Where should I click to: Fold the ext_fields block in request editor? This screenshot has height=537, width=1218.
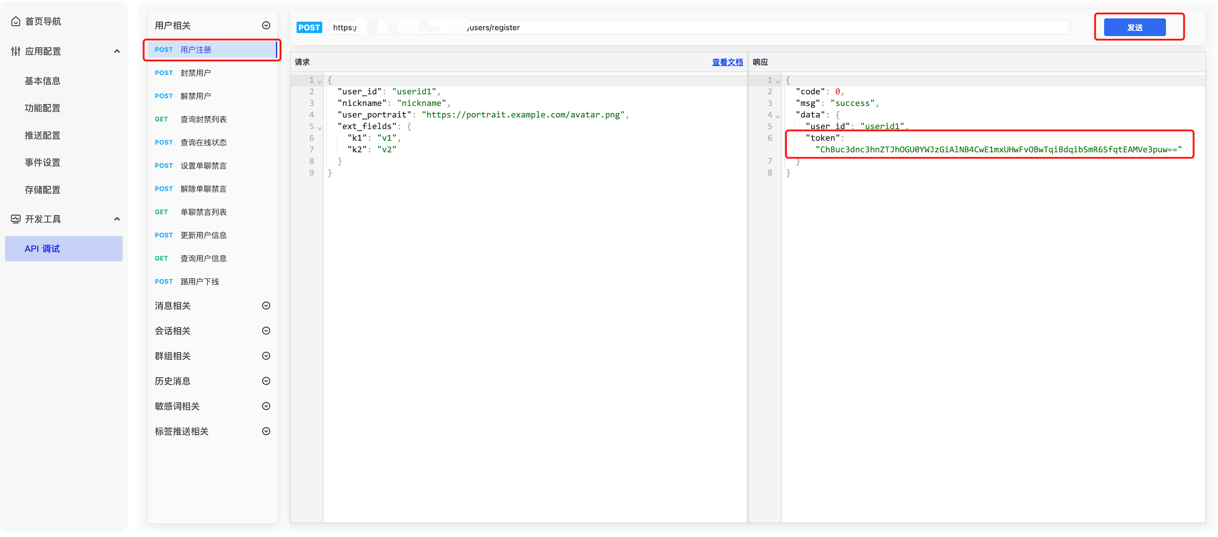coord(320,128)
